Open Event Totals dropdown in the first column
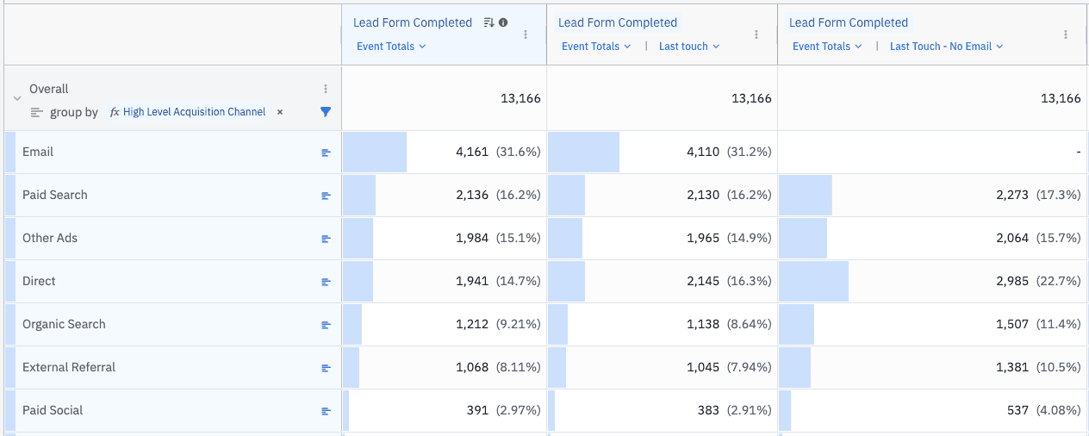This screenshot has width=1089, height=436. (x=391, y=47)
